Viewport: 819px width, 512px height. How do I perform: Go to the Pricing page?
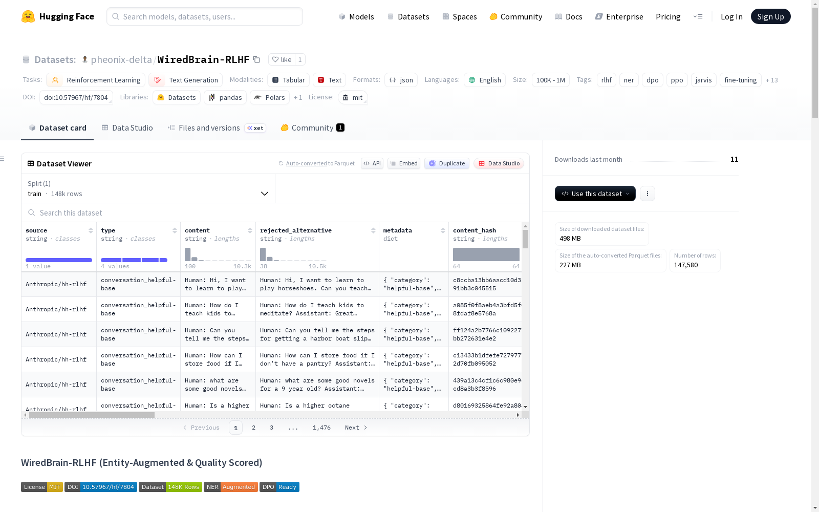[668, 16]
